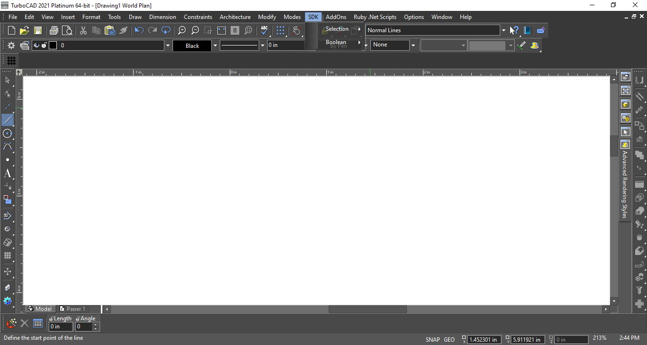647x345 pixels.
Task: Click the envelope email icon
Action: pos(540,30)
